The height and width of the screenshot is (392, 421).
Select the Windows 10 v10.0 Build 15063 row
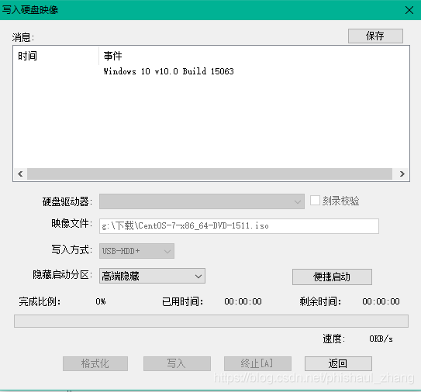coord(168,71)
